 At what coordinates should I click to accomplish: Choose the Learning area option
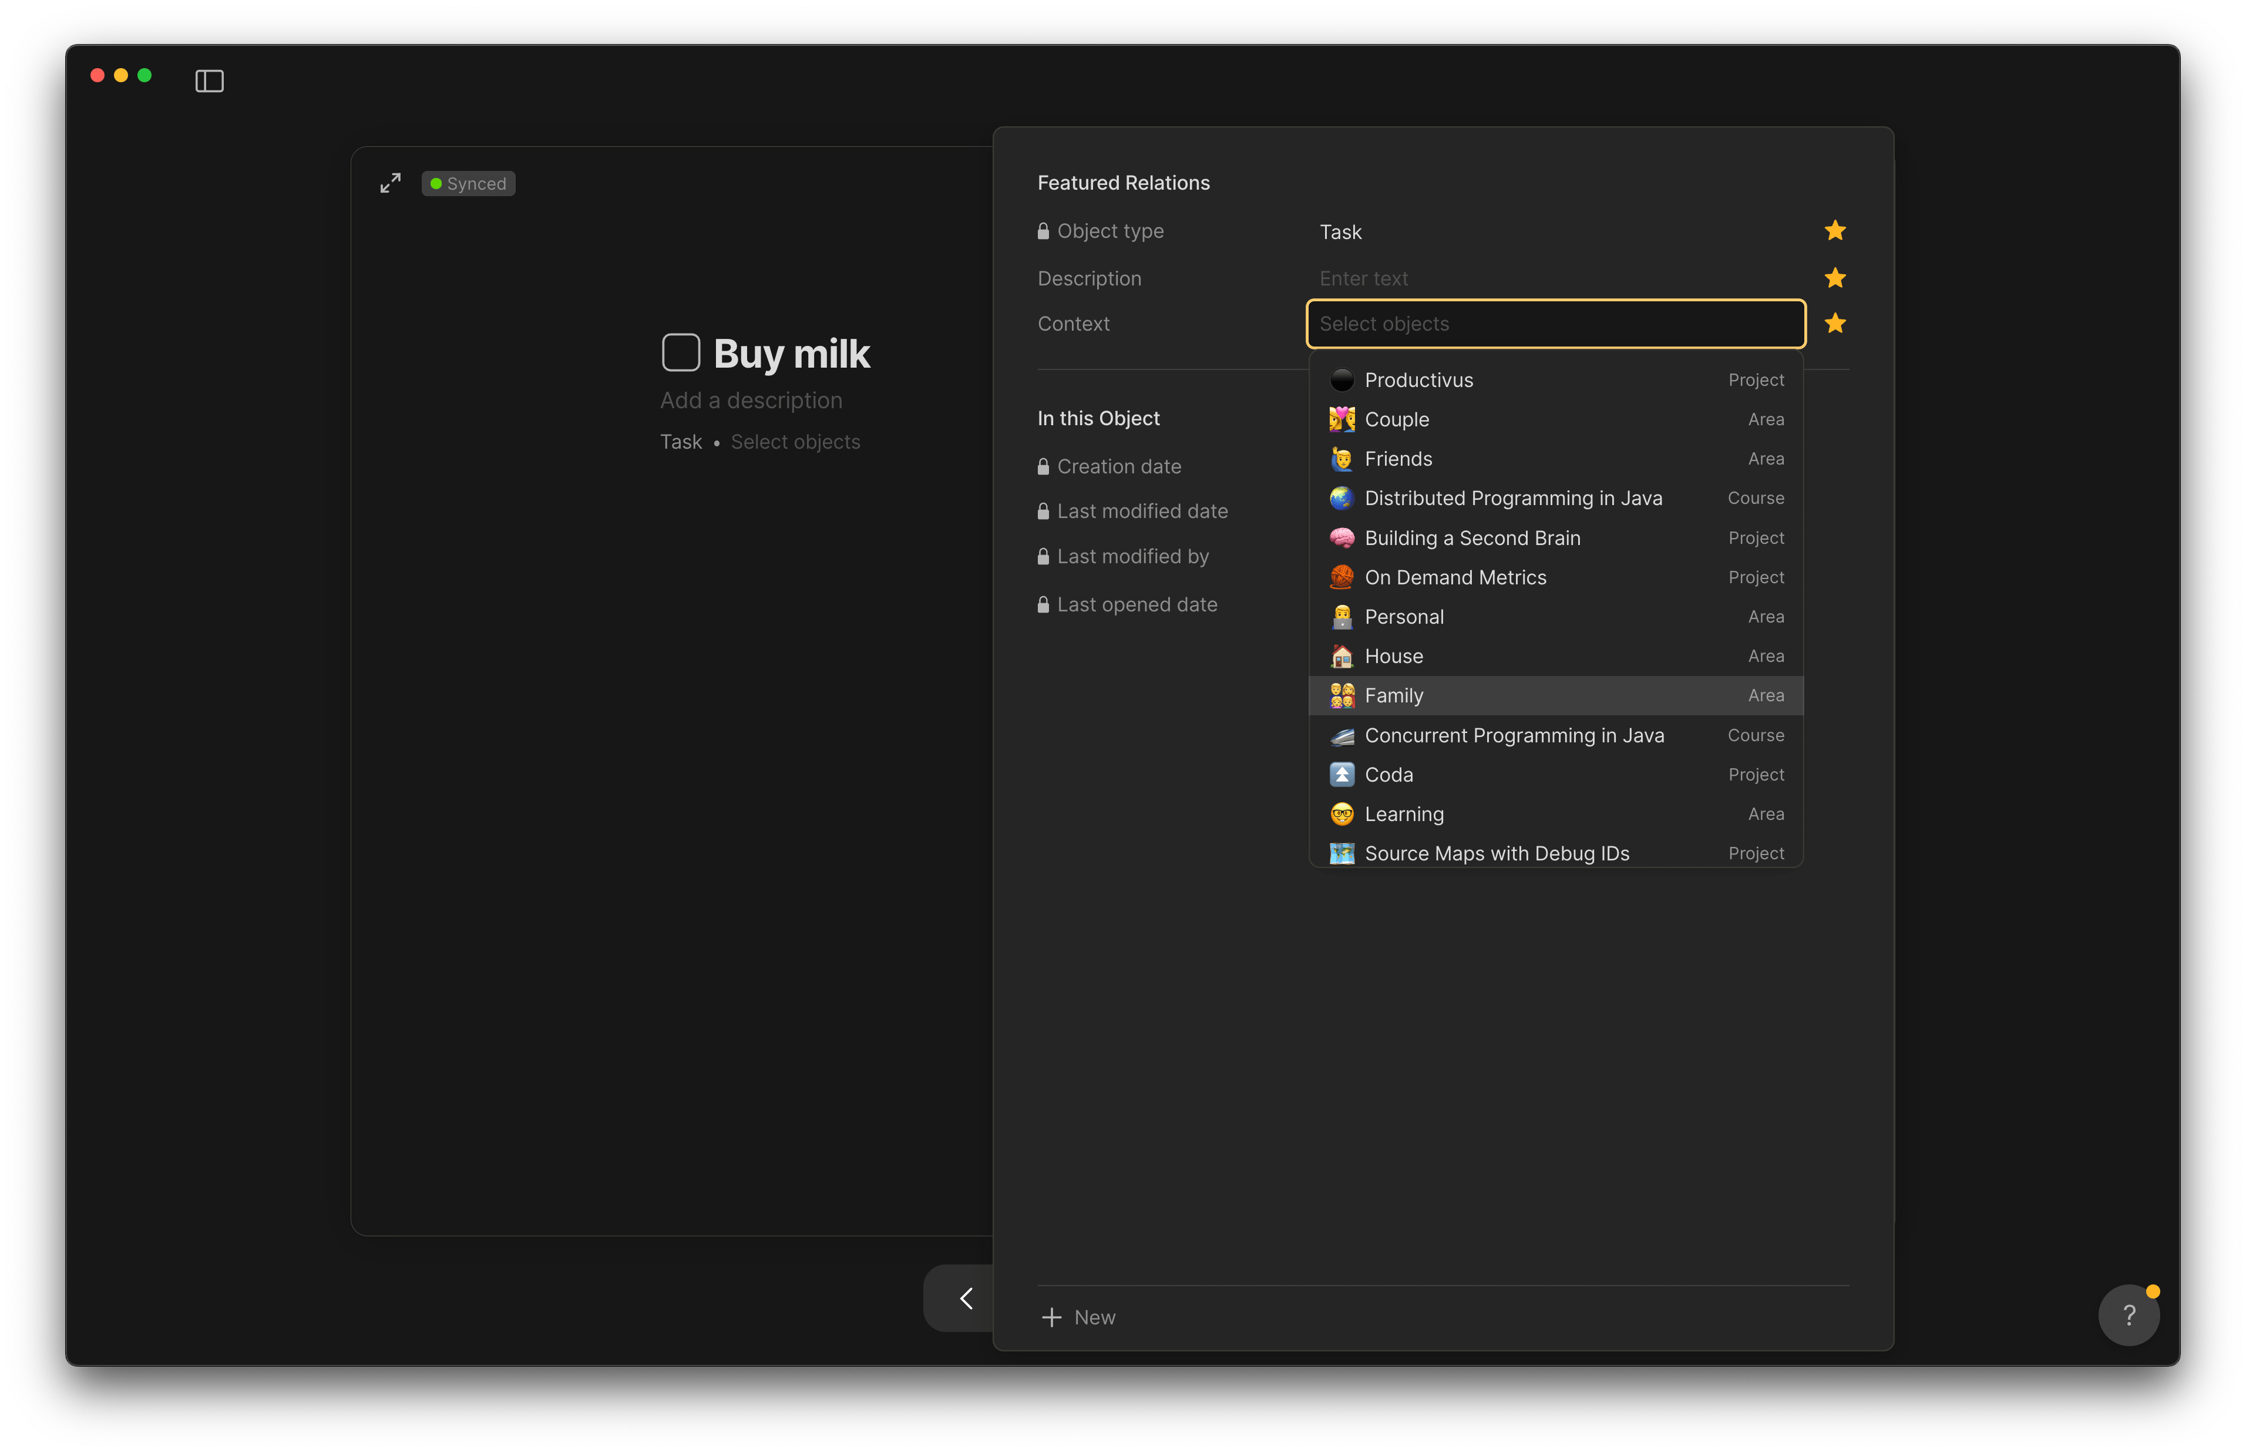1555,814
